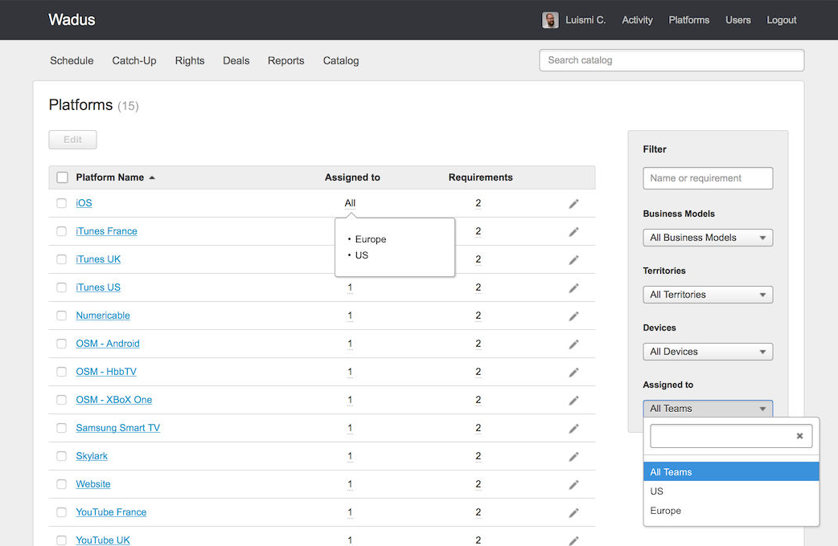Open All Business Models dropdown

coord(708,238)
